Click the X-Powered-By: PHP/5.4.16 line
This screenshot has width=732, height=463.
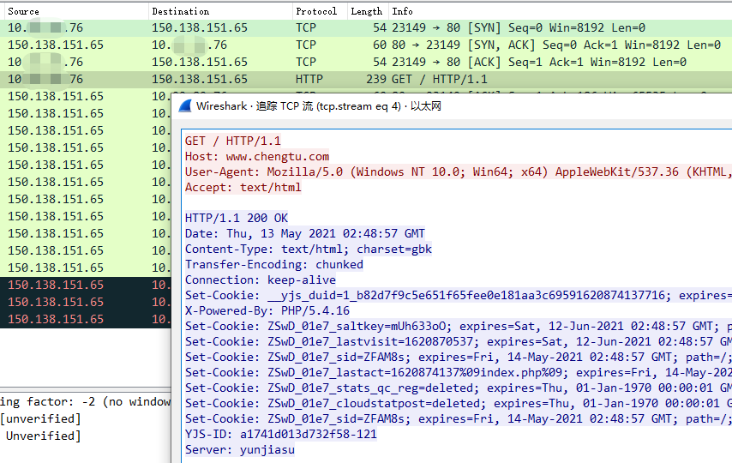tap(267, 310)
